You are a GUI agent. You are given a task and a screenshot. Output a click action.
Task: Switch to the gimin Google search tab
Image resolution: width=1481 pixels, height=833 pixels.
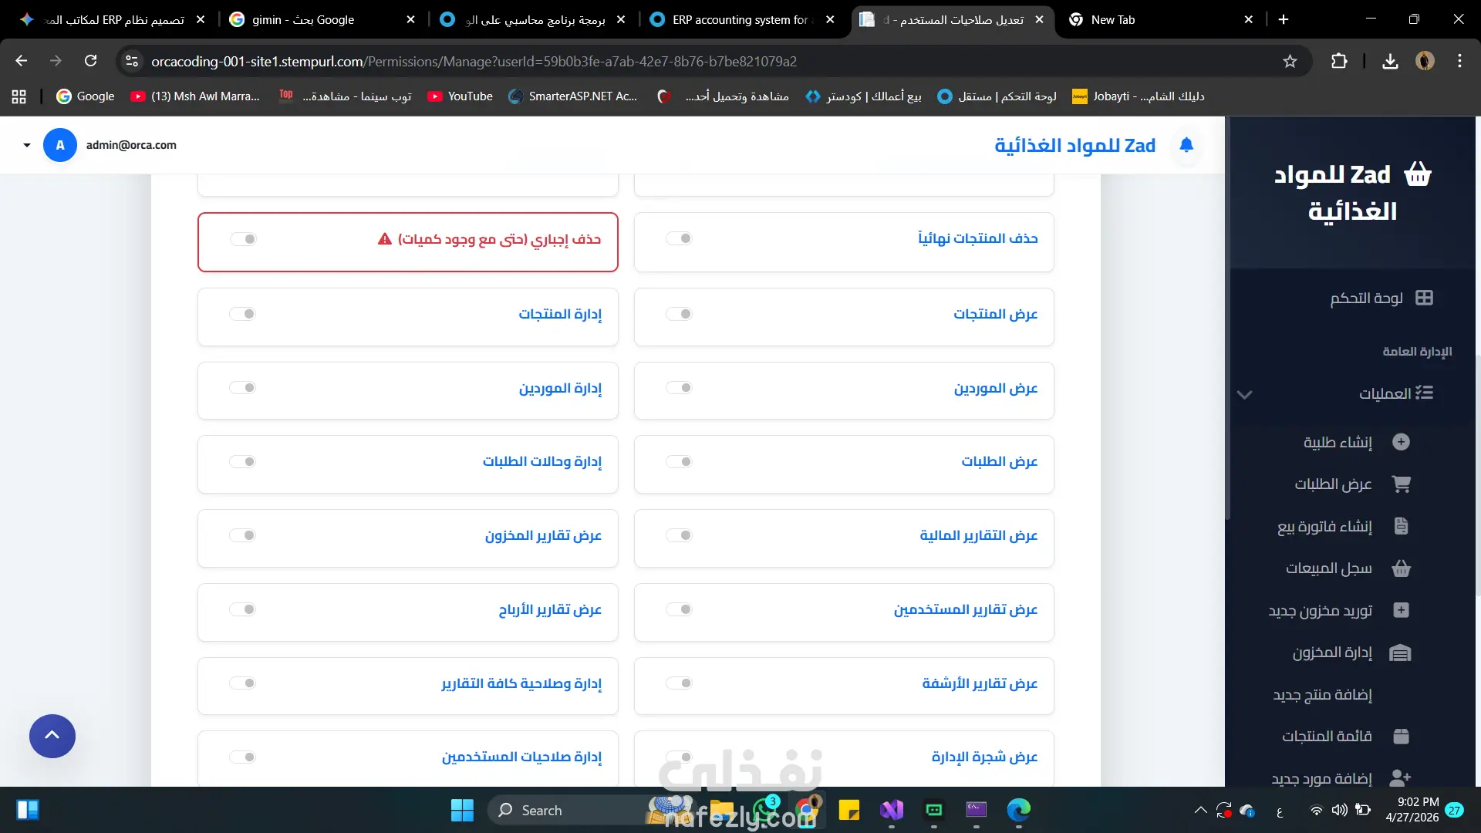click(322, 19)
